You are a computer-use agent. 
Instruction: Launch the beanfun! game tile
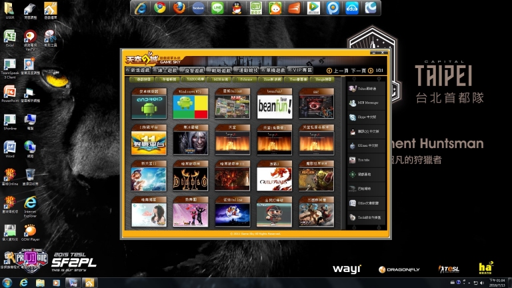[275, 103]
